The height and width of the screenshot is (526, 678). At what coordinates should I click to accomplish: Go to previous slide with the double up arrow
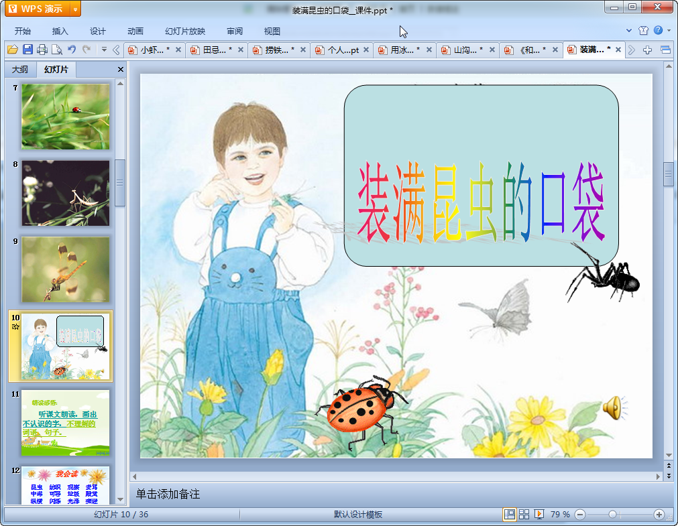[x=669, y=466]
